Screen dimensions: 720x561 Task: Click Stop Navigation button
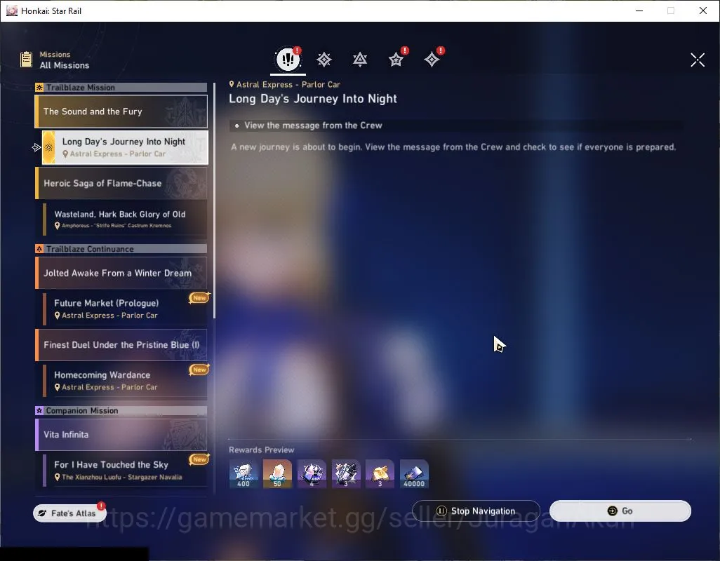[x=476, y=511]
